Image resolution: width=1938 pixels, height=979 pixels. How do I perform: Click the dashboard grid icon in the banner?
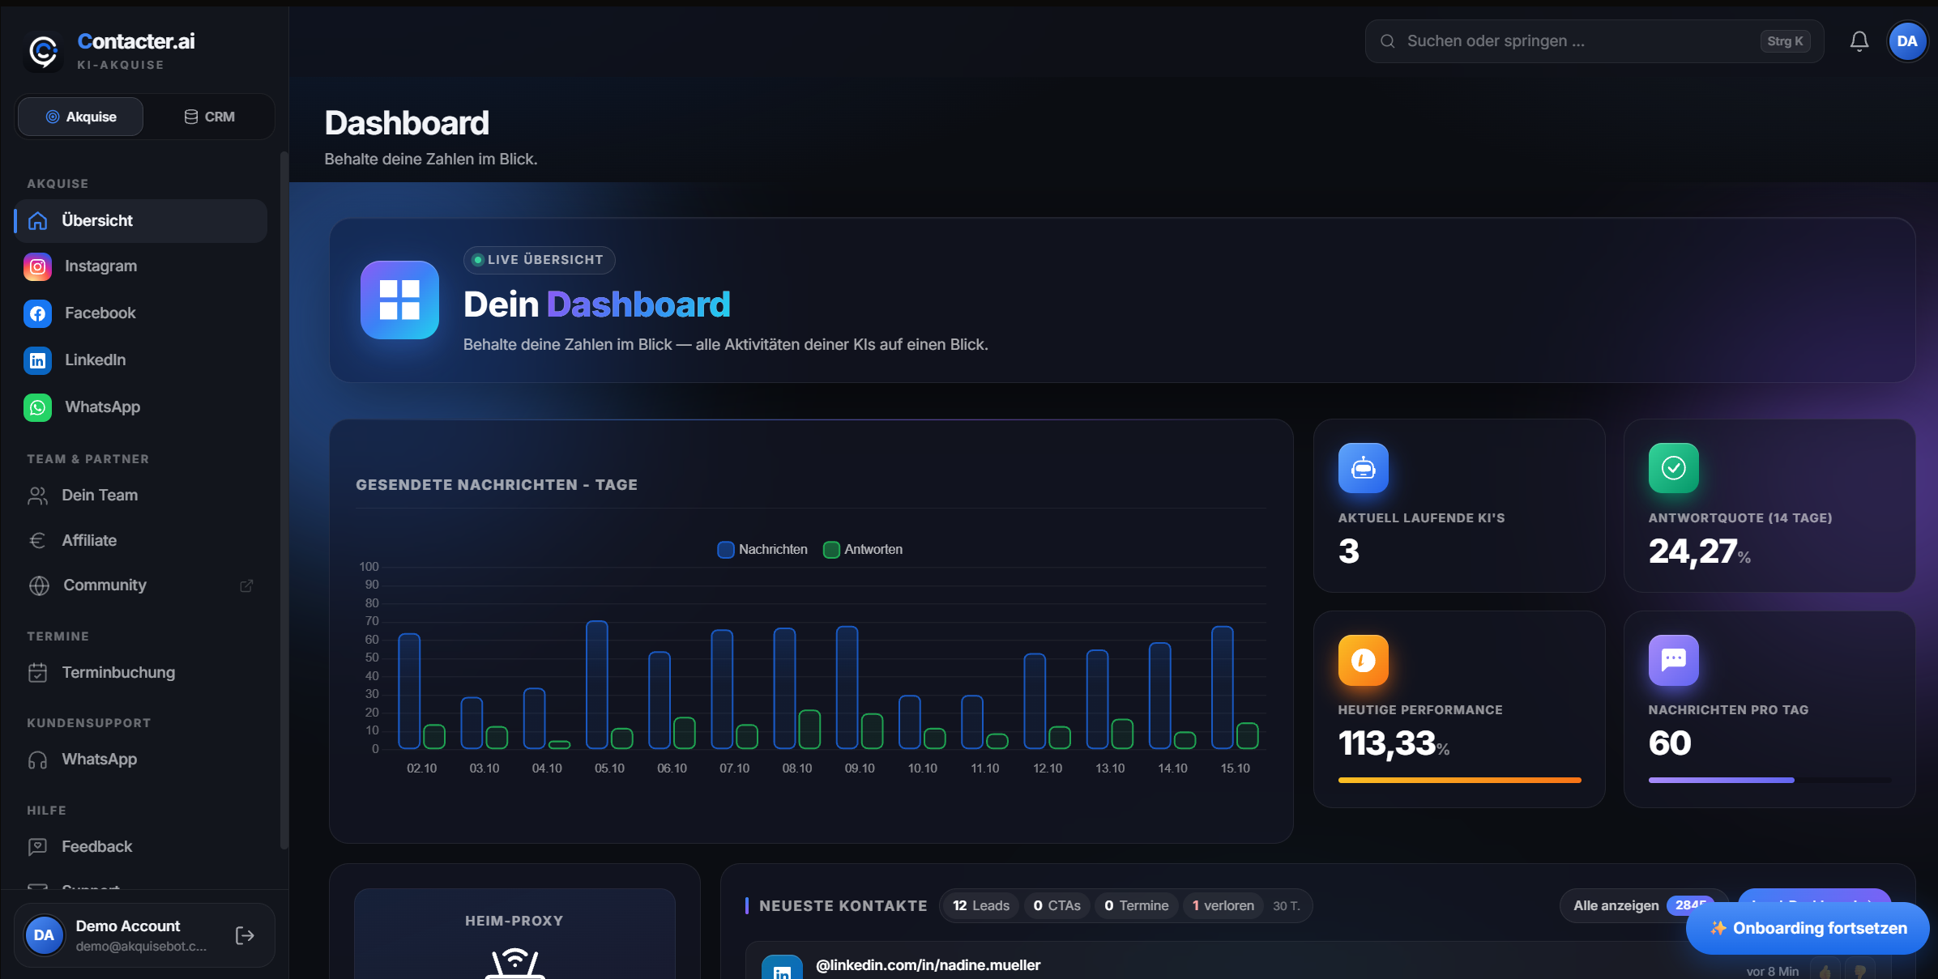click(399, 300)
